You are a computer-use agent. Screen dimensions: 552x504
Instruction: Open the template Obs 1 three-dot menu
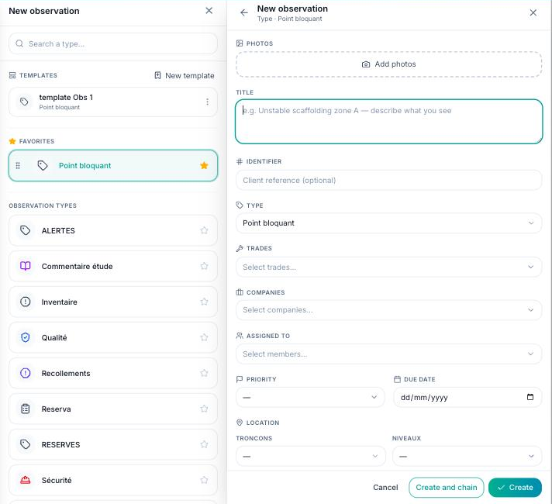pyautogui.click(x=207, y=102)
